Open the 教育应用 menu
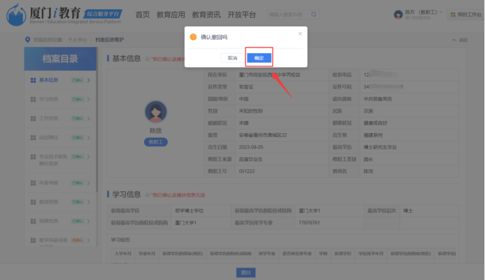 (x=170, y=15)
